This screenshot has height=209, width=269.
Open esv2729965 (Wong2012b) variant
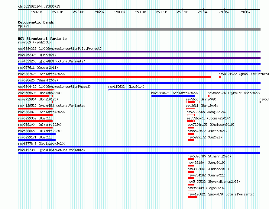click(x=206, y=112)
